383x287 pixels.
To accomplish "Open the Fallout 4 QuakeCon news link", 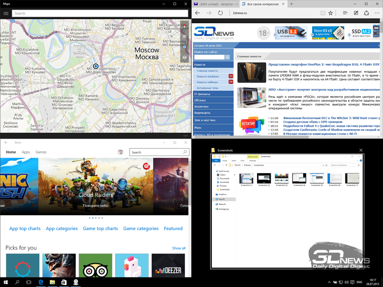I will (x=331, y=126).
